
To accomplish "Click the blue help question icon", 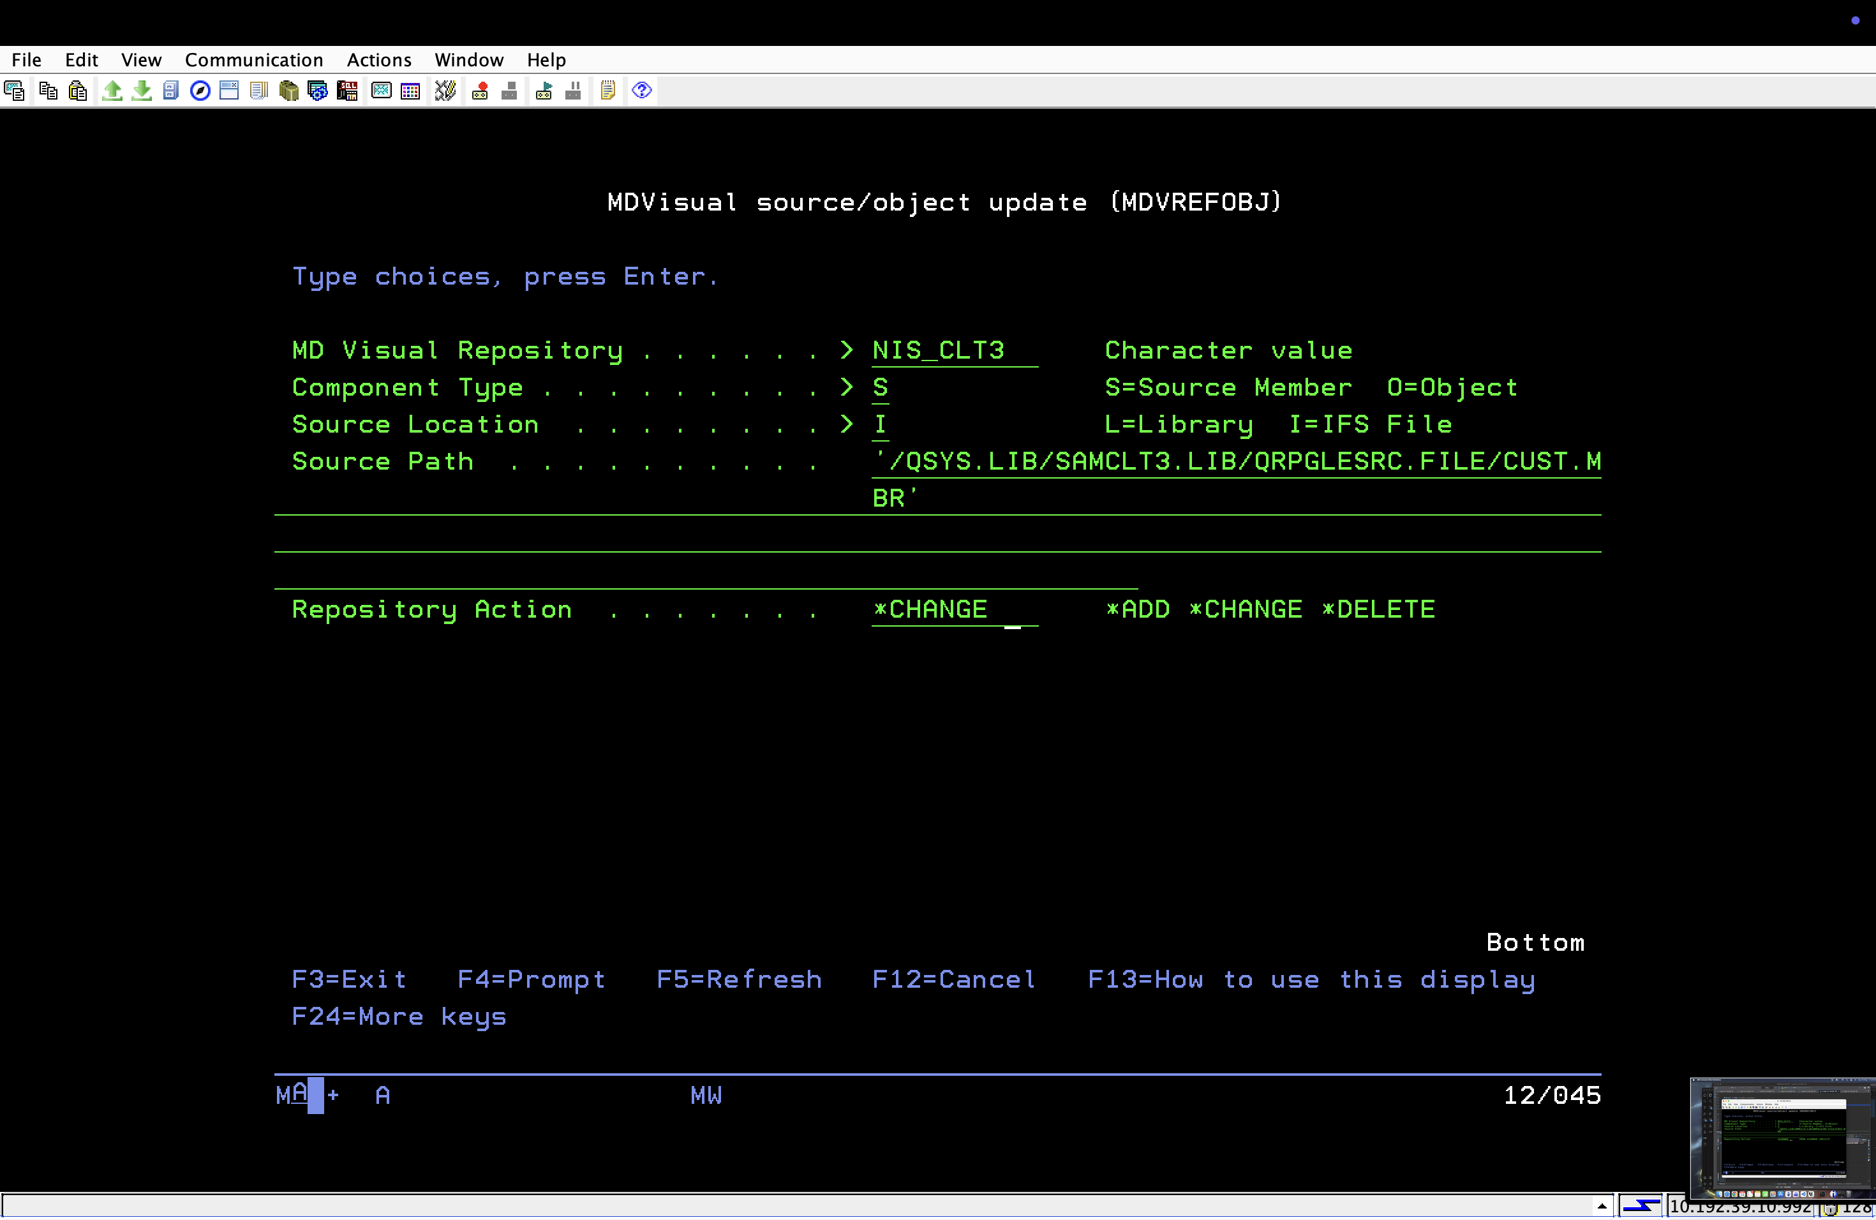I will 643,91.
